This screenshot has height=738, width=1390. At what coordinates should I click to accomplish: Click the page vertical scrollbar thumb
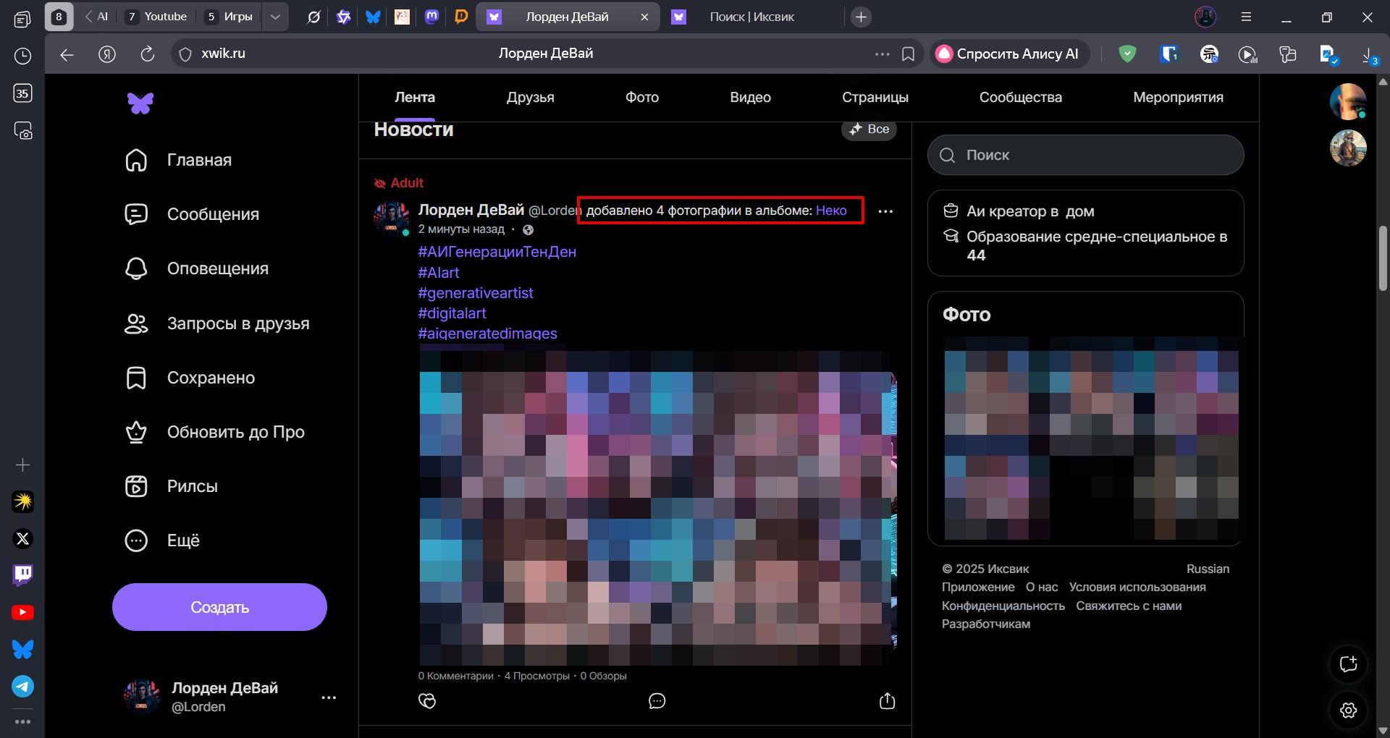click(x=1383, y=258)
